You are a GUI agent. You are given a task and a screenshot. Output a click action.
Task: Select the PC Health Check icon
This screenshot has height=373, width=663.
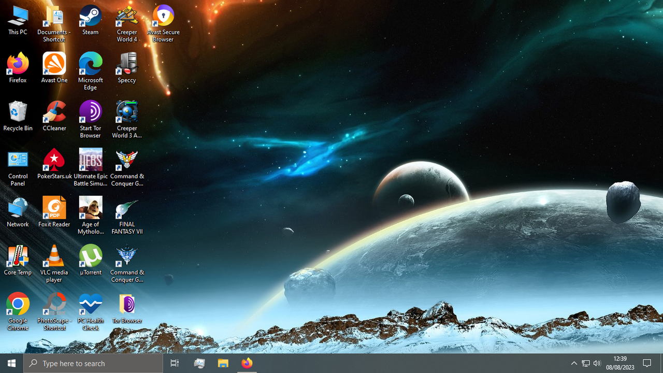[90, 312]
